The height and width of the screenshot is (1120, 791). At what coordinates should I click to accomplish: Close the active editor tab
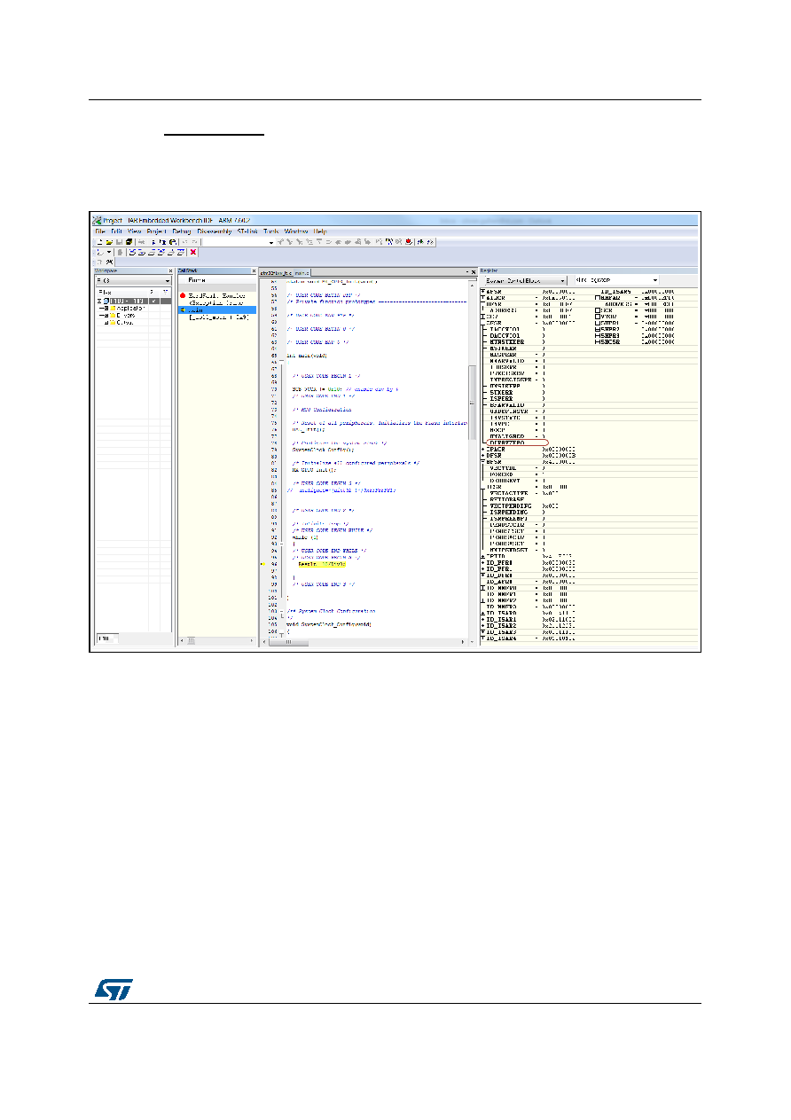point(474,272)
